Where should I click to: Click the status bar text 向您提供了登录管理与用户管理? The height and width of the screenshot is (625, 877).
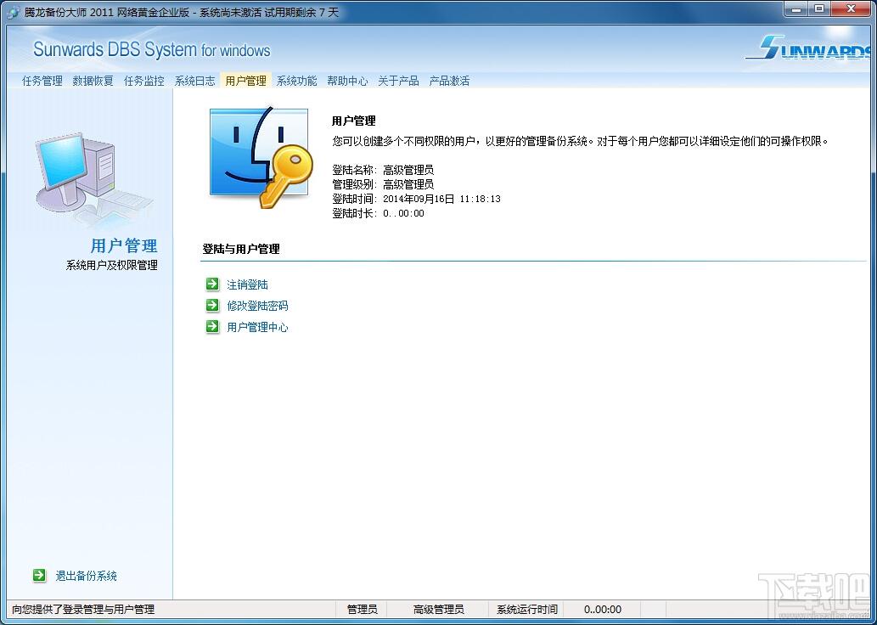[83, 610]
